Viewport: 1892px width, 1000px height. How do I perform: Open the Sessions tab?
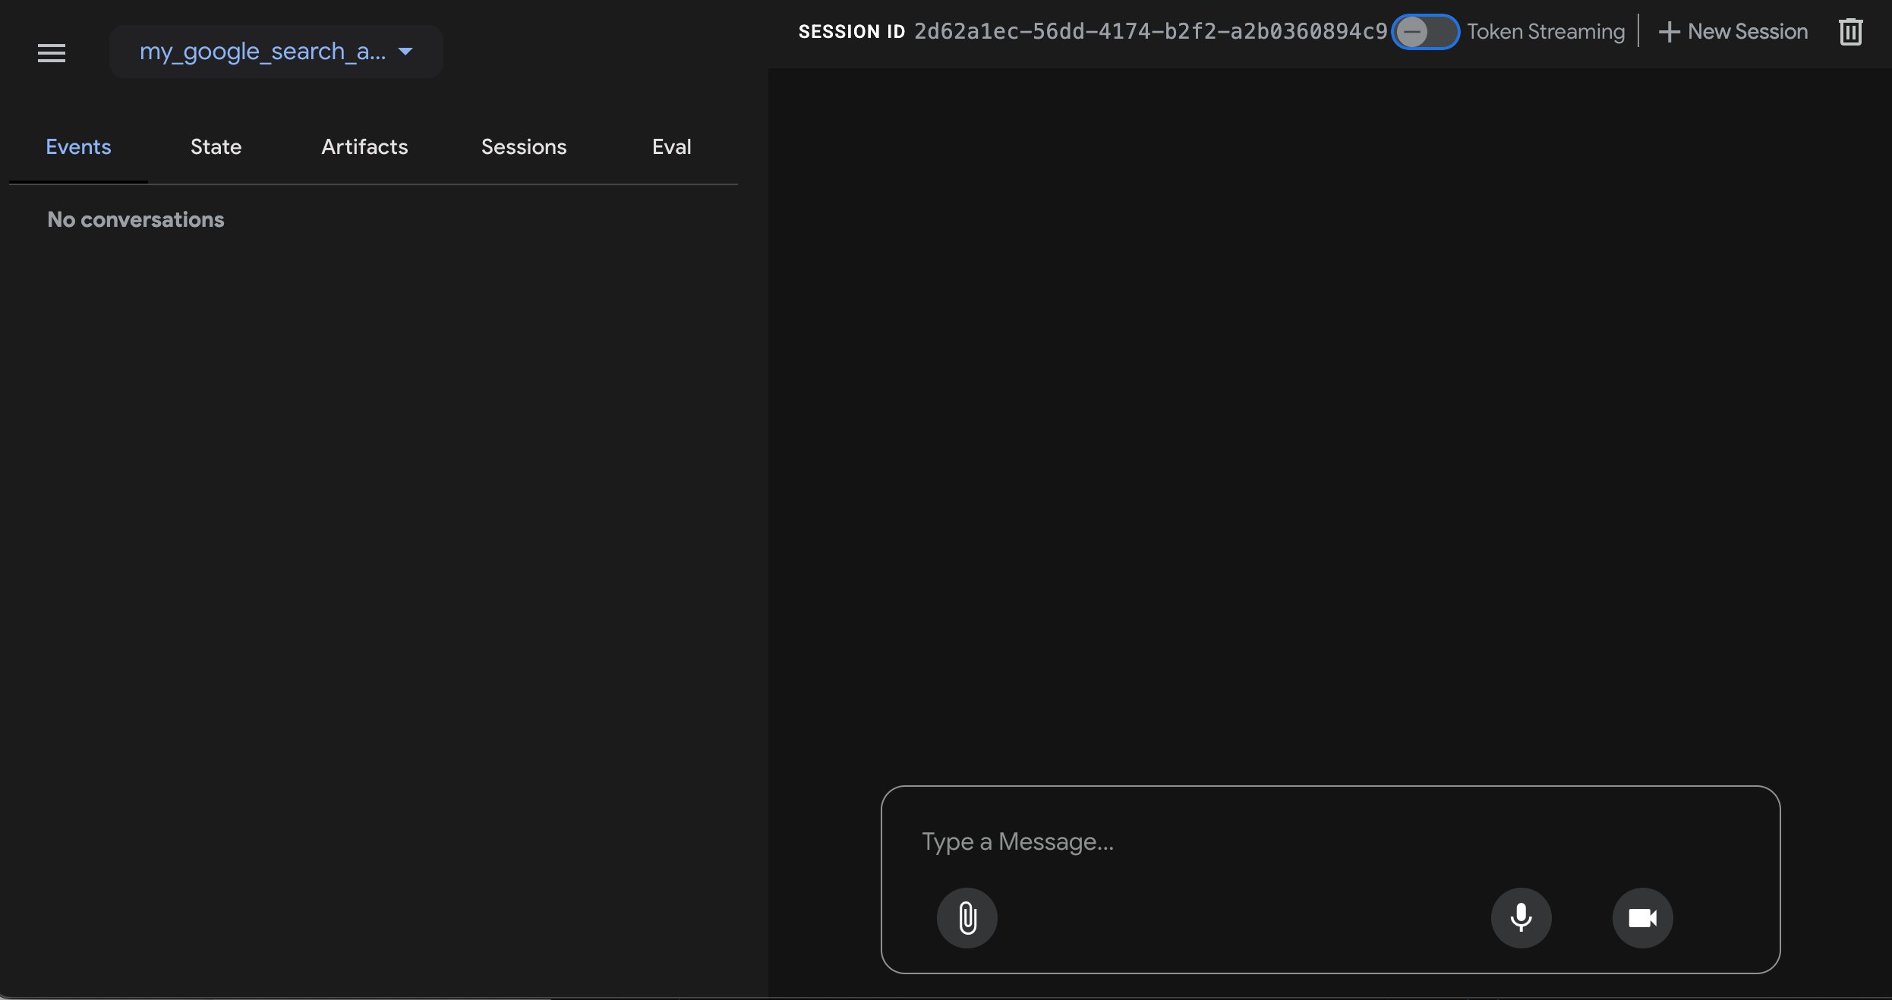pyautogui.click(x=524, y=147)
